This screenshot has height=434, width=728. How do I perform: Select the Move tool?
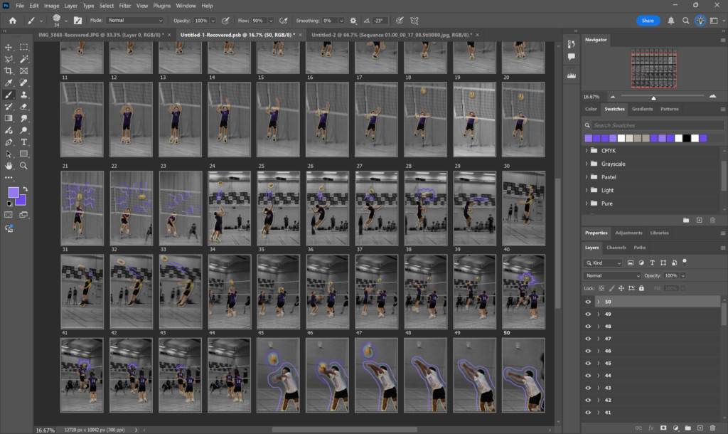point(9,47)
